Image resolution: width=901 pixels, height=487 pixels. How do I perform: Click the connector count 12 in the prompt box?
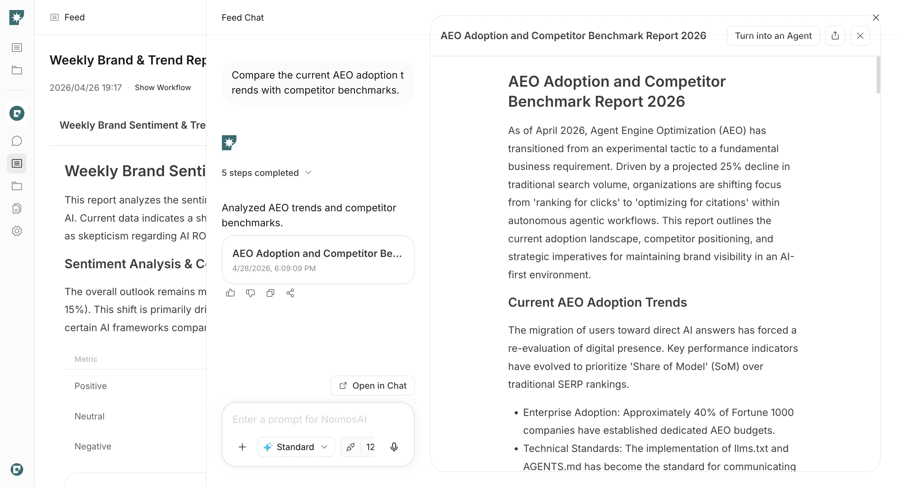pos(370,447)
